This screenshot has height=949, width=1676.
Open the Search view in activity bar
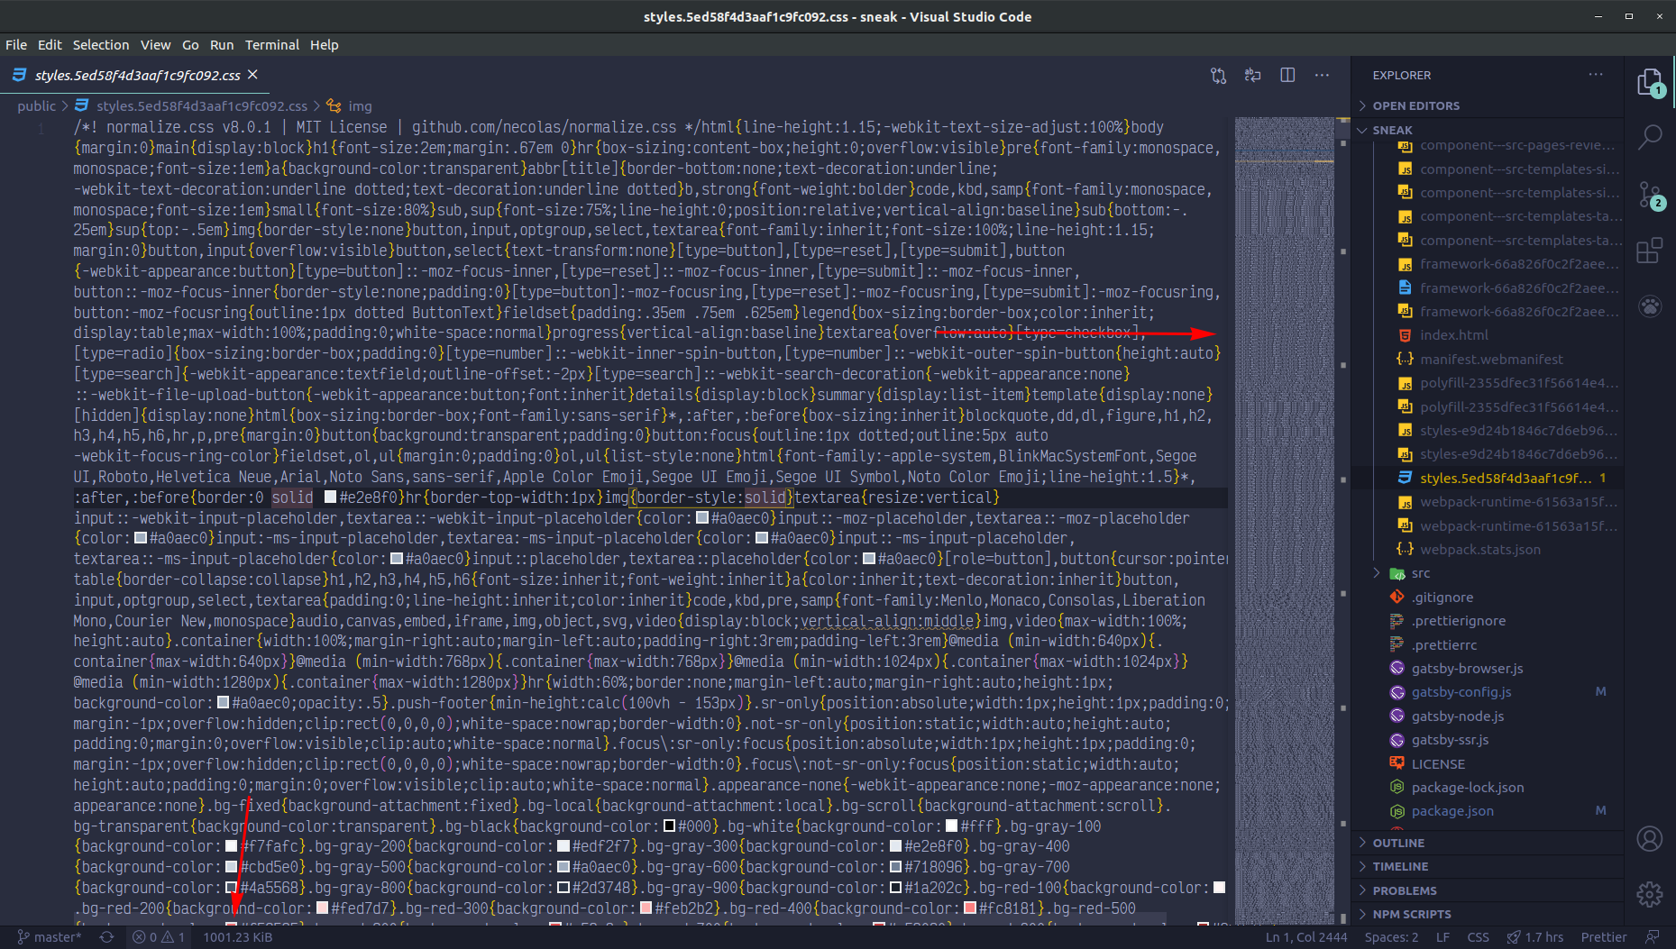pyautogui.click(x=1649, y=137)
